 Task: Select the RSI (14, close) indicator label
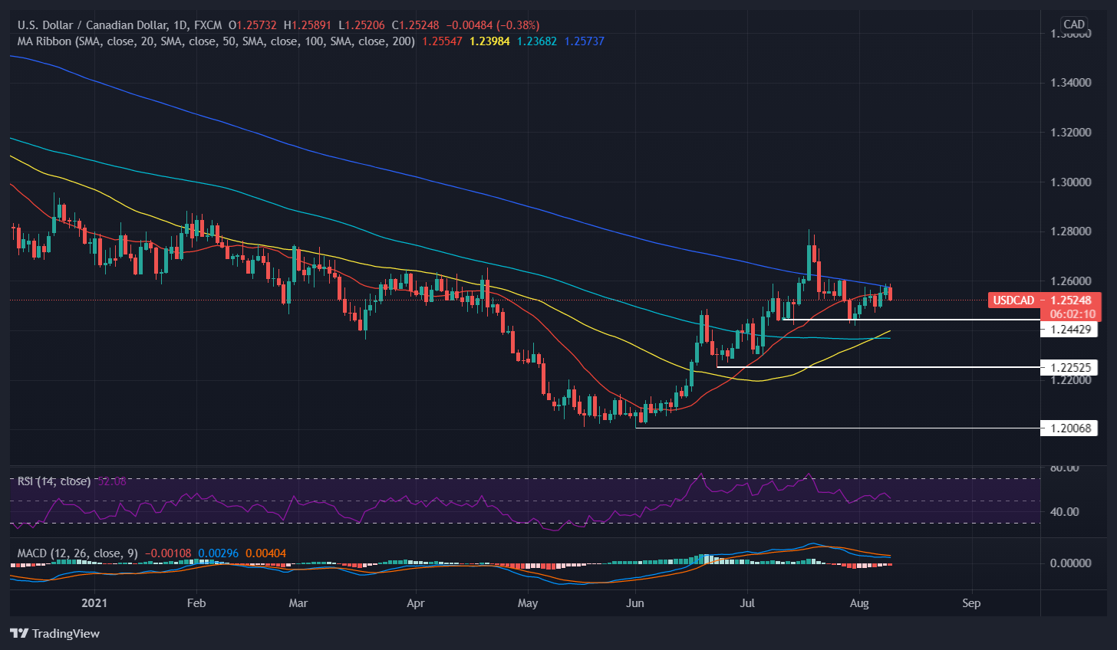pos(54,481)
